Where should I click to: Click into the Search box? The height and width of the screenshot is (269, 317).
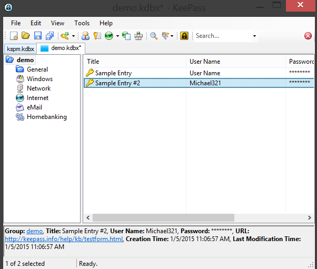click(x=222, y=36)
